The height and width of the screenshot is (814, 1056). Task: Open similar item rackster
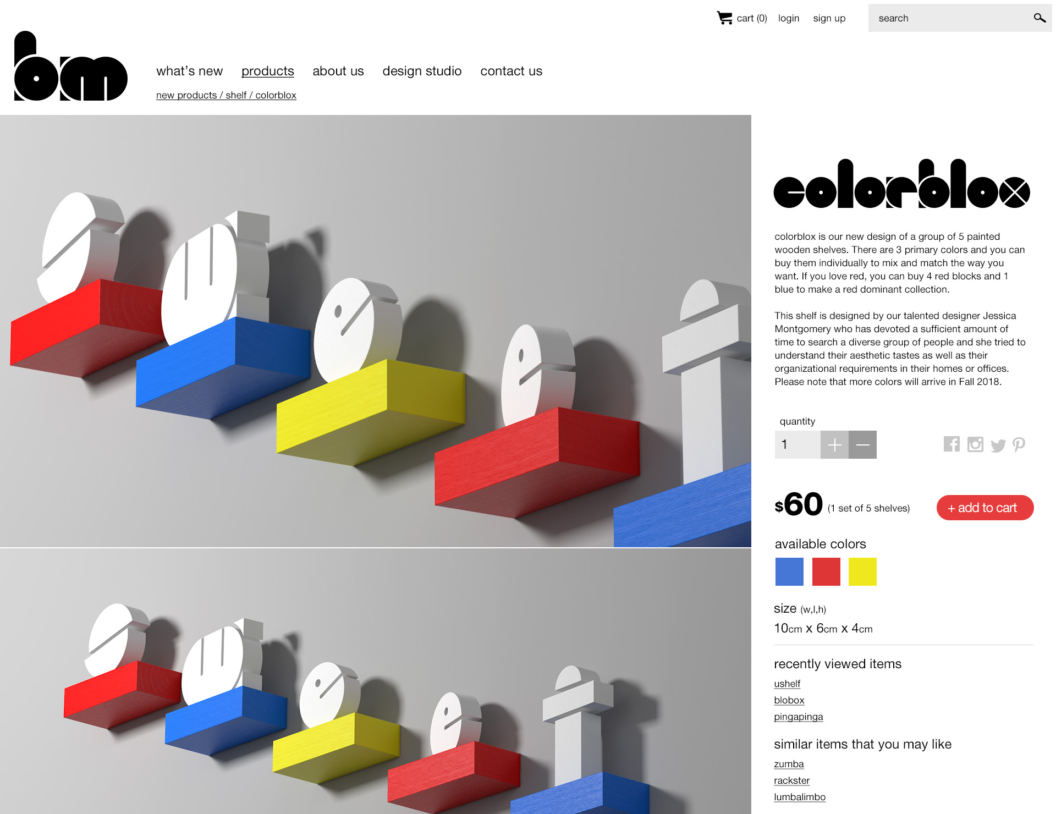coord(792,780)
